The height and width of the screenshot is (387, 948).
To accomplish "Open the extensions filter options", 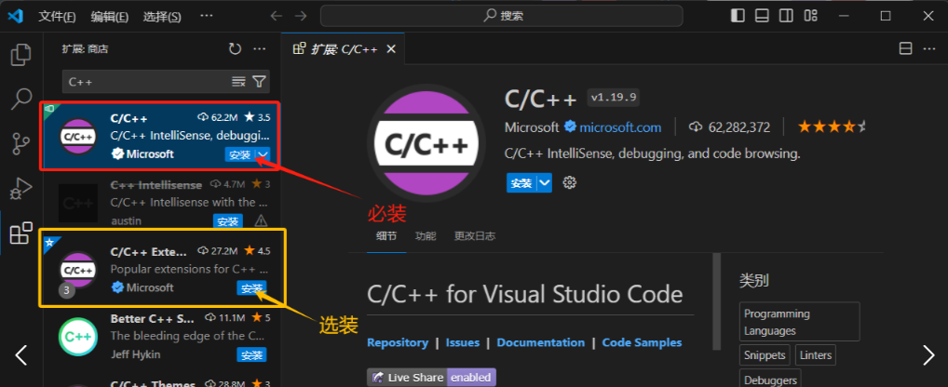I will click(x=260, y=82).
